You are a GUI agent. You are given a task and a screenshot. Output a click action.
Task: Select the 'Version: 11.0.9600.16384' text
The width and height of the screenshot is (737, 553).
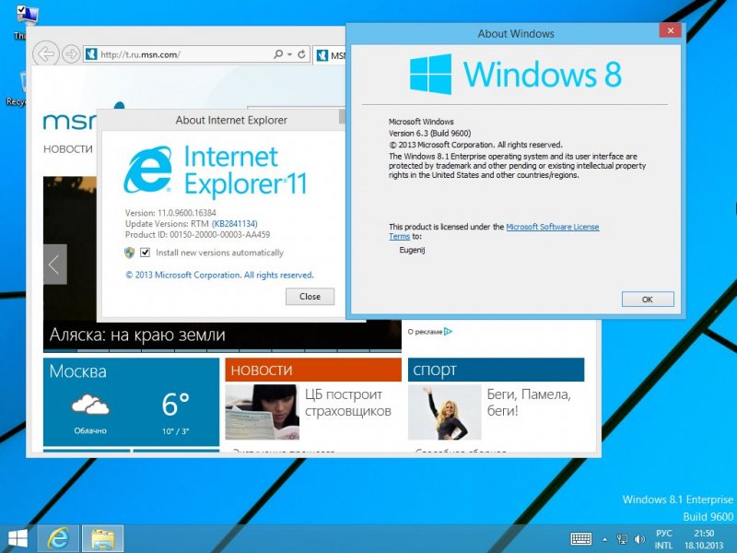[170, 213]
